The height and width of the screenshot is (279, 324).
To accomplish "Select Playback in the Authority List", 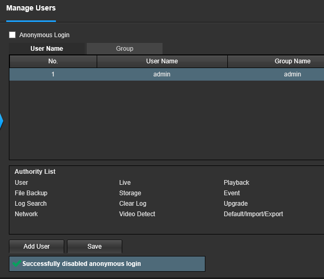I will coord(236,183).
